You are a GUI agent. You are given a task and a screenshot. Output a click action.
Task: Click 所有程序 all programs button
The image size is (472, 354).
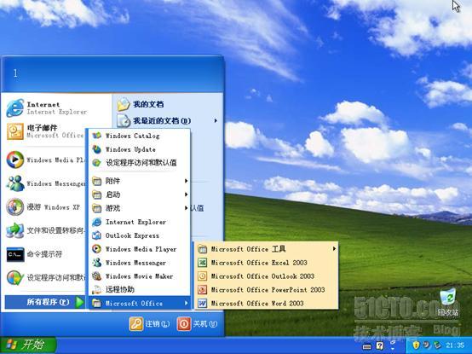coord(45,302)
